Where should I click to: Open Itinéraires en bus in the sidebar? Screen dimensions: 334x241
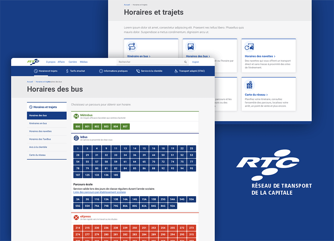(47, 123)
